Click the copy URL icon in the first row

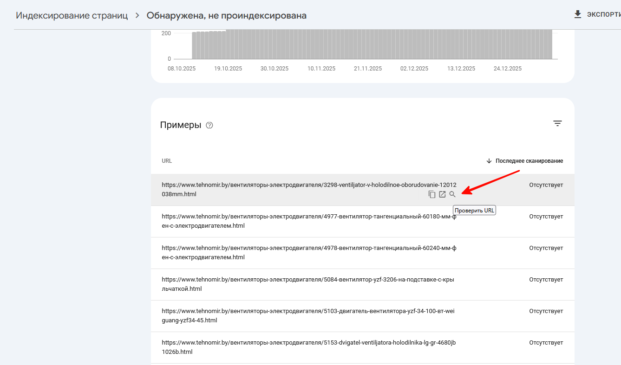432,194
